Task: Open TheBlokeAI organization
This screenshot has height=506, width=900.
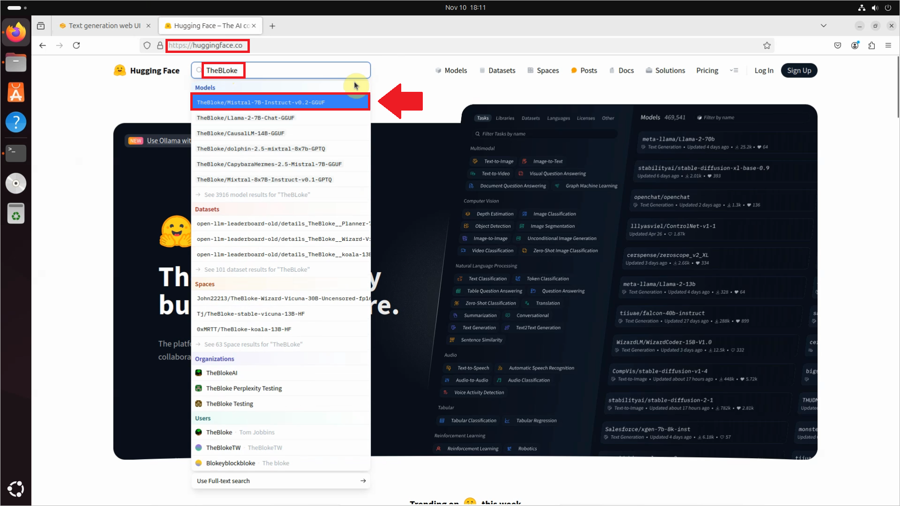Action: (x=280, y=373)
